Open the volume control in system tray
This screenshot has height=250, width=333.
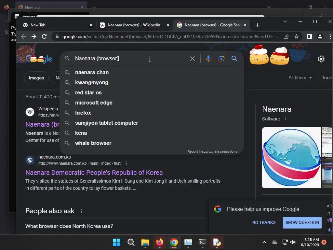click(x=293, y=242)
